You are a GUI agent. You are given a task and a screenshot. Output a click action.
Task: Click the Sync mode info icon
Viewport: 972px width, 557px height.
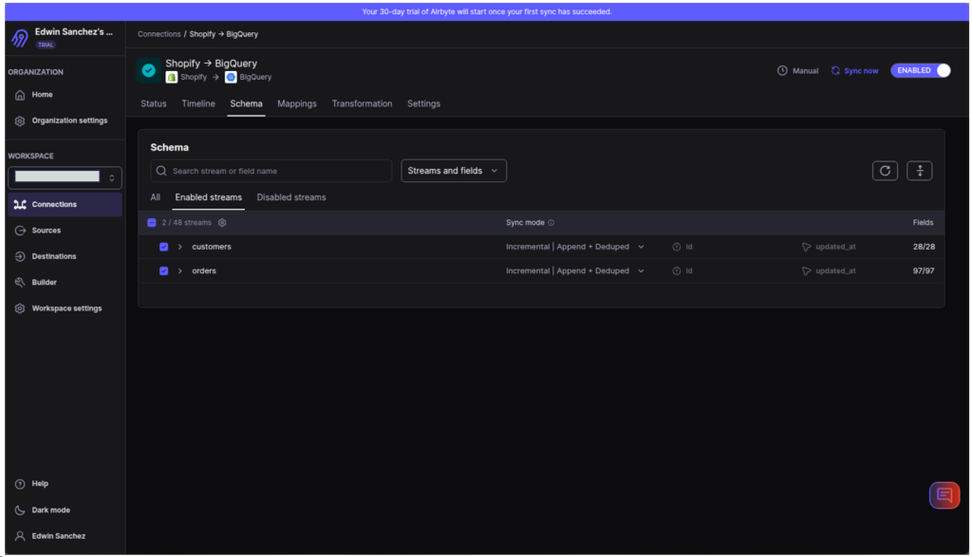551,222
